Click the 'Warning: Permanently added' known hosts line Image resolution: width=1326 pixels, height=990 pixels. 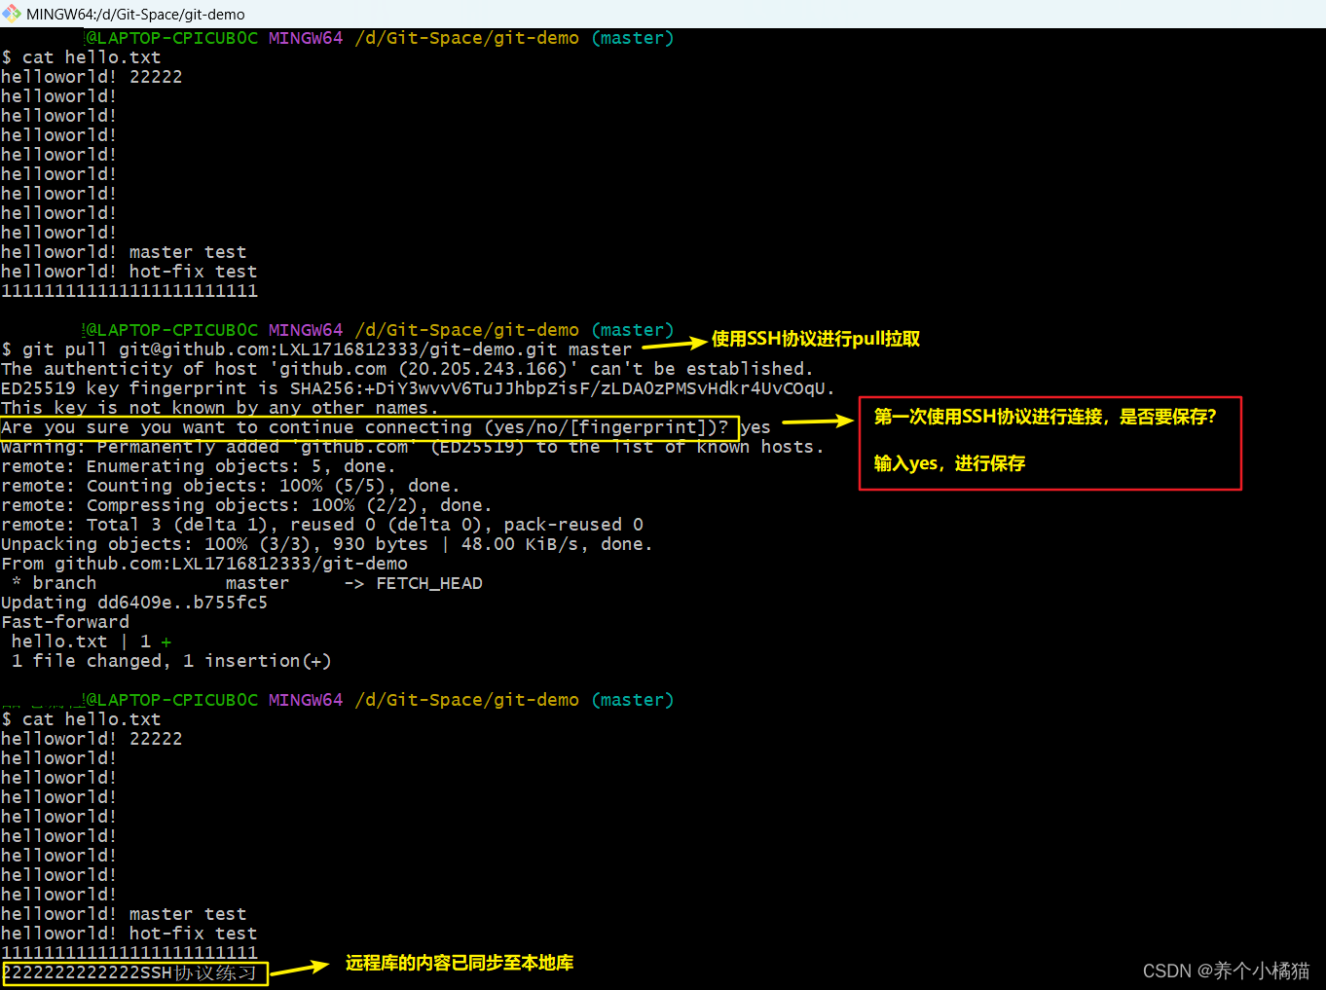click(x=413, y=447)
